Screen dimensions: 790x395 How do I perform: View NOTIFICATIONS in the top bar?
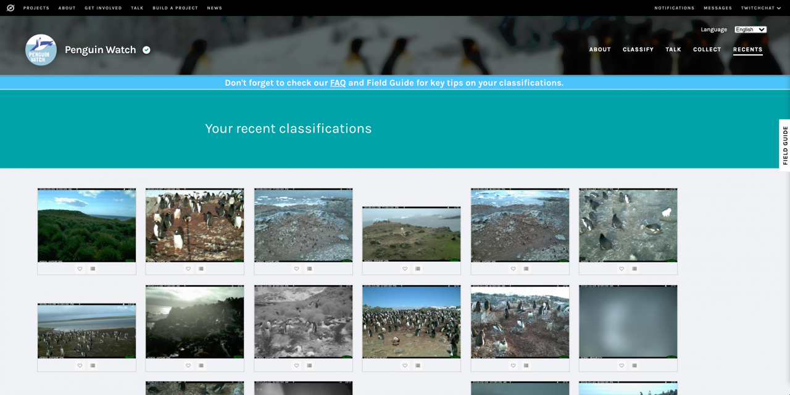(675, 8)
